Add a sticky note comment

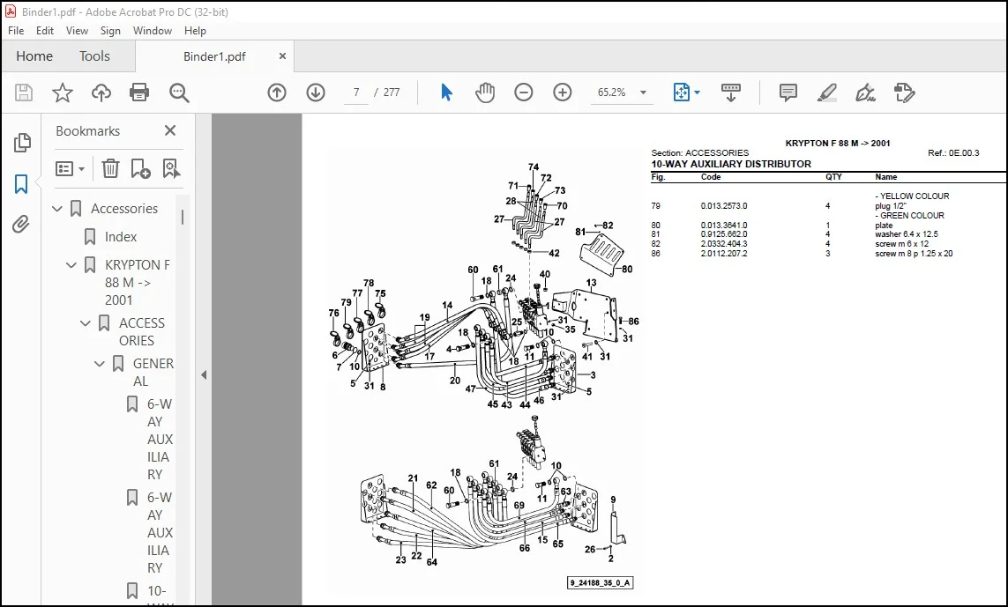(x=788, y=93)
